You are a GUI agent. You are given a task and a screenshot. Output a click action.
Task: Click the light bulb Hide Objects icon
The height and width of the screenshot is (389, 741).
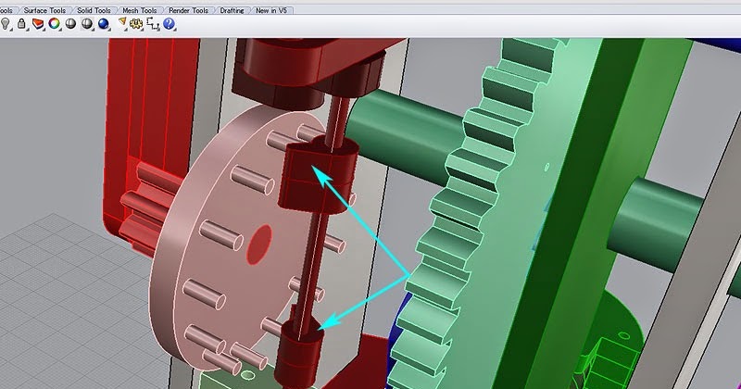point(6,24)
